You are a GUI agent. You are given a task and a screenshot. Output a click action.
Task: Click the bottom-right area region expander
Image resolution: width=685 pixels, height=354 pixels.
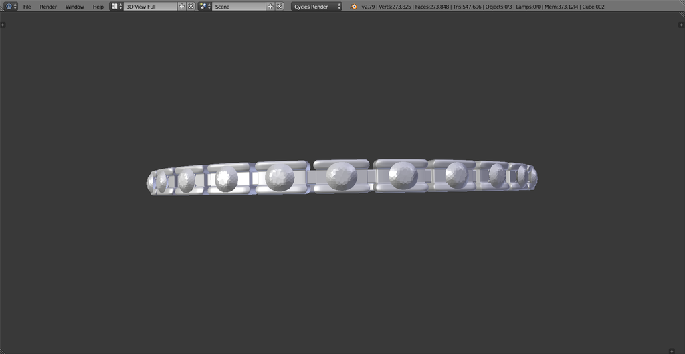pyautogui.click(x=672, y=350)
